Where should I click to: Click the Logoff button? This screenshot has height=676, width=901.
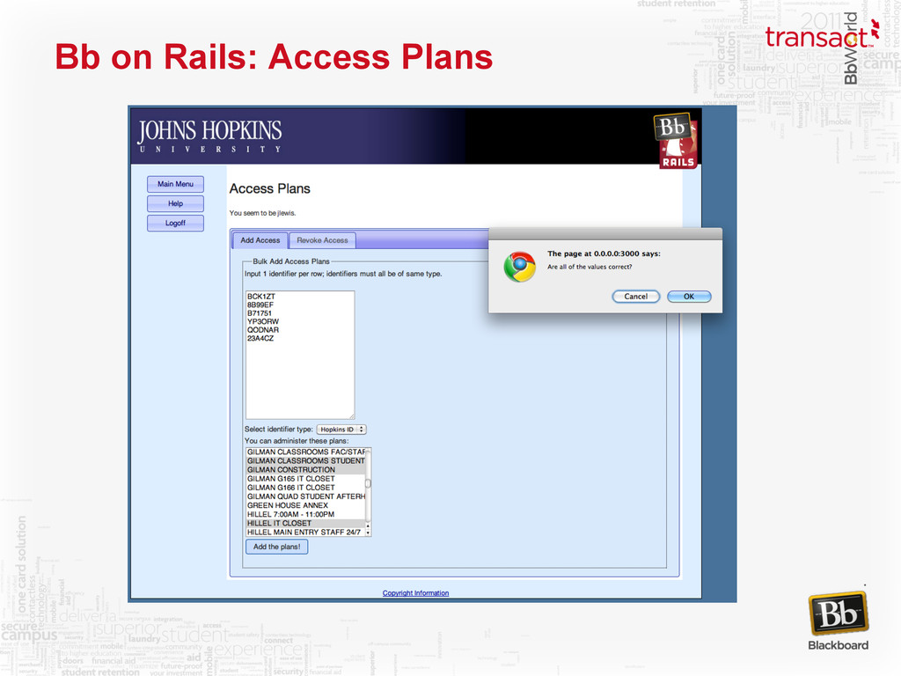(x=175, y=223)
